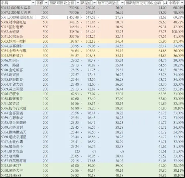185x178 pixels.
Task: Select cell 5048.一路發
Action: point(18,65)
